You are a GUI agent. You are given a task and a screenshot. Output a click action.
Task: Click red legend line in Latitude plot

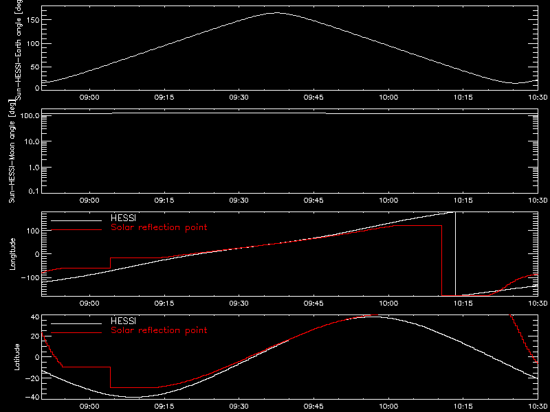point(76,332)
